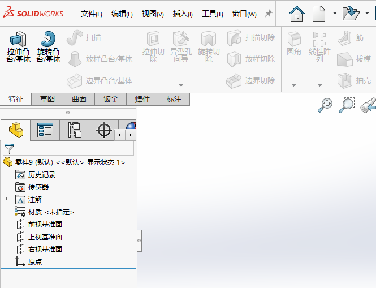Click the Open file folder icon
376x288 pixels.
[x=351, y=14]
